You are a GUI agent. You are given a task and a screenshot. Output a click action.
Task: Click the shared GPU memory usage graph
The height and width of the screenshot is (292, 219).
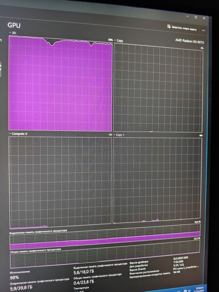click(105, 254)
